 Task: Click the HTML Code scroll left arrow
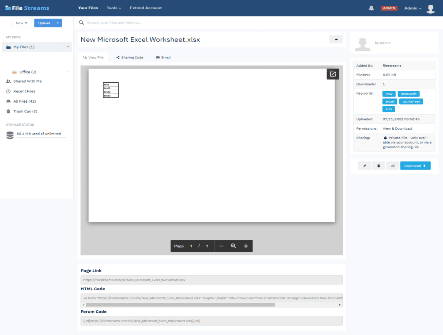[x=83, y=305]
